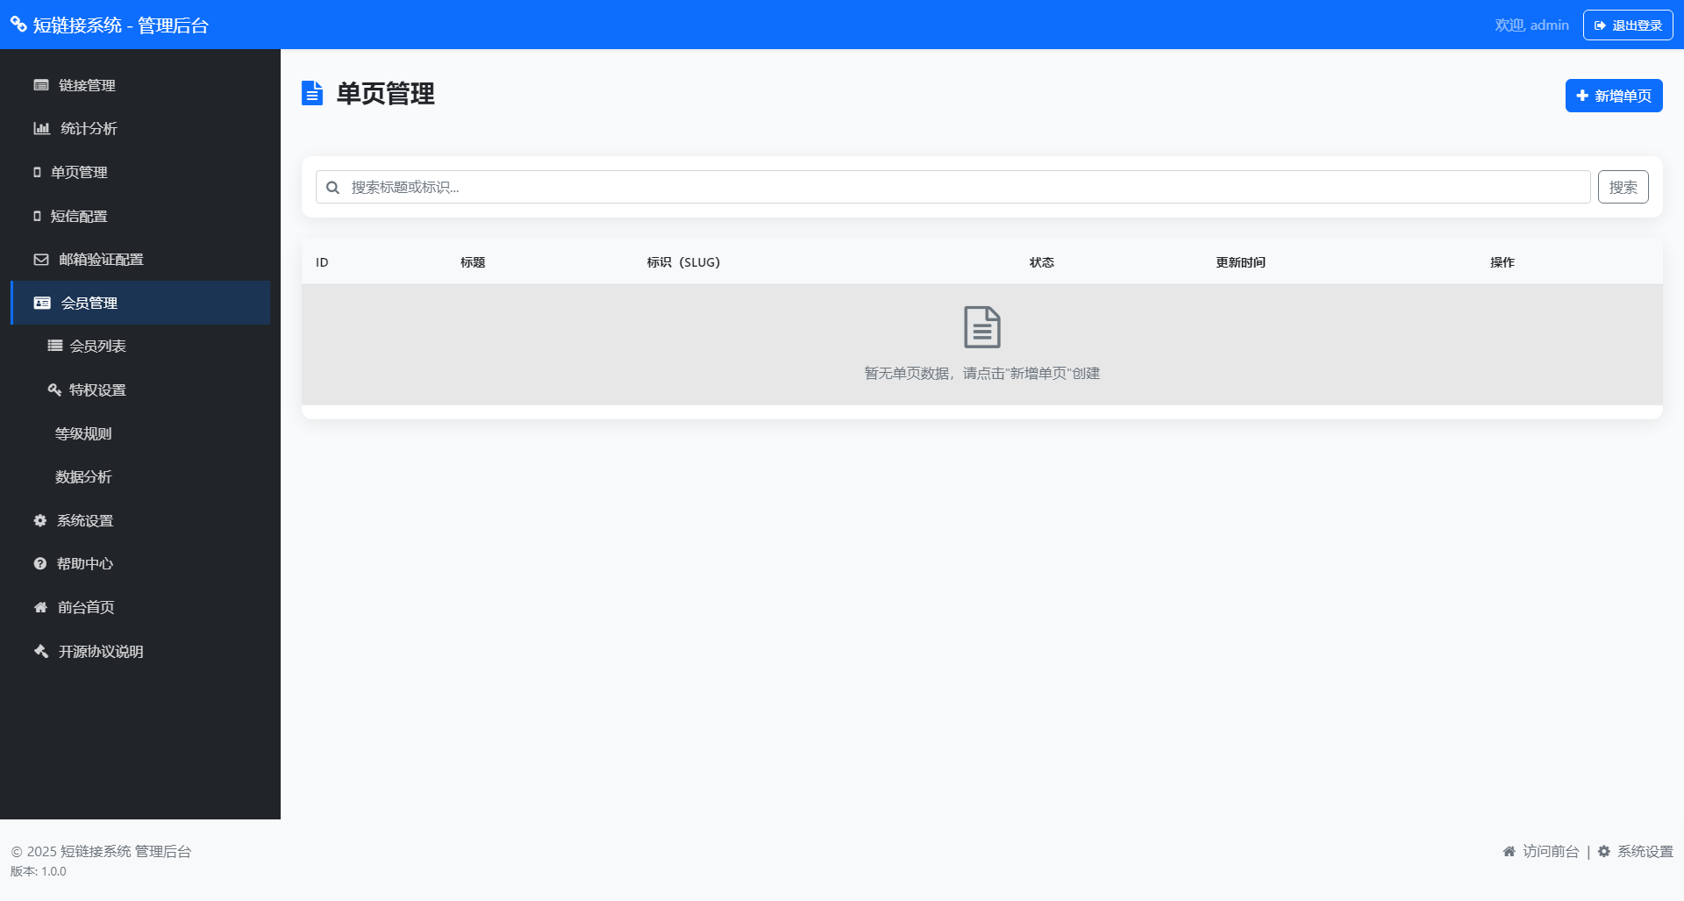Click the 欢迎, admin text
This screenshot has width=1684, height=901.
[1531, 25]
